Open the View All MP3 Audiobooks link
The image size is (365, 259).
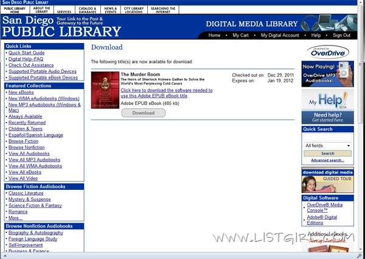34,160
